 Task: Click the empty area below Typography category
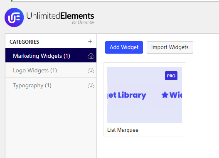click(x=51, y=124)
